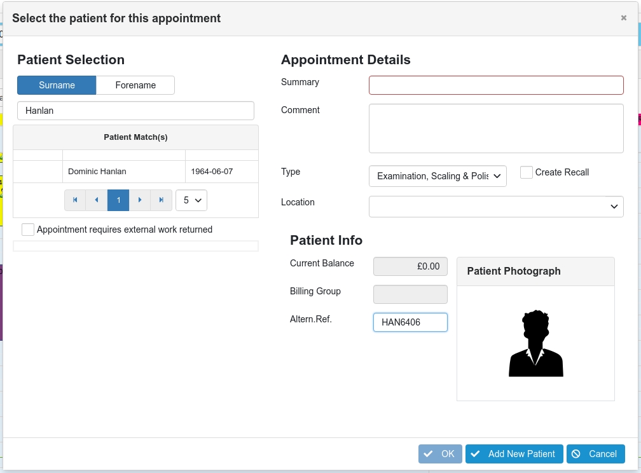
Task: Confirm with the OK button
Action: (440, 454)
